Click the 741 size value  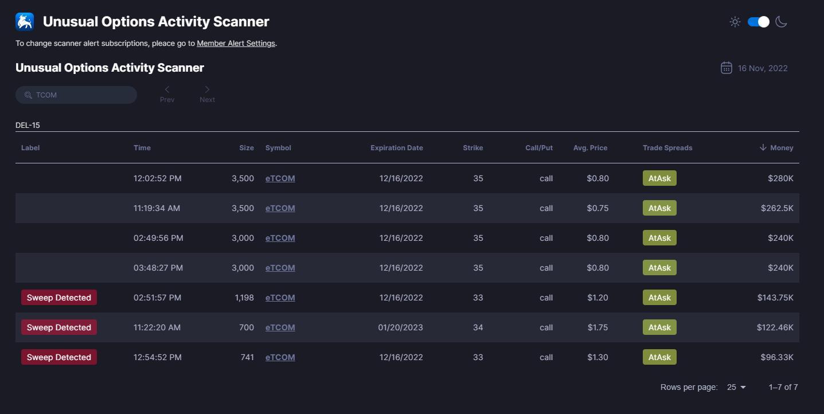click(x=247, y=357)
